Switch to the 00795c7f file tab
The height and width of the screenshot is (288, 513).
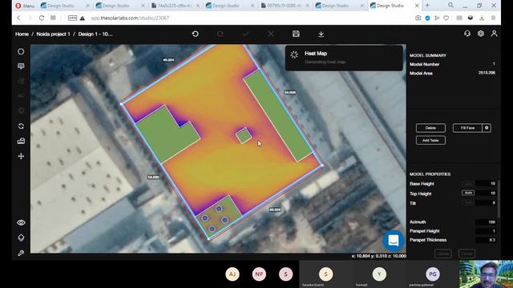point(285,6)
